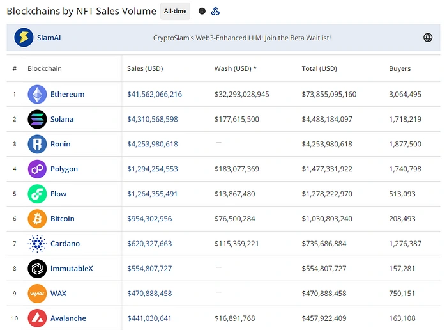Screen dimensions: 447x330
Task: Click the SlamAI lightning logo
Action: tap(24, 38)
